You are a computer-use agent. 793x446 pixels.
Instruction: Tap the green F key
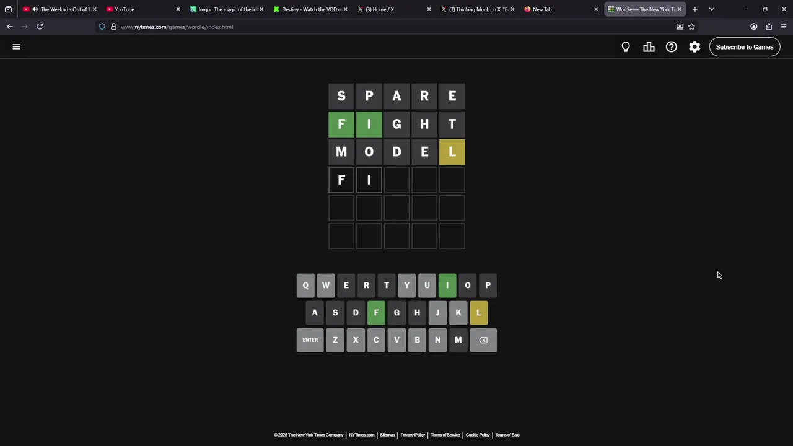coord(376,313)
